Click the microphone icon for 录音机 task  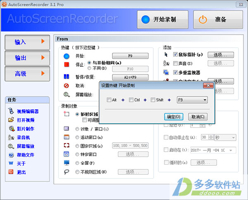coord(11,137)
